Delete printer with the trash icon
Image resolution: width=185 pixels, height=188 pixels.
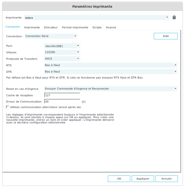174,18
